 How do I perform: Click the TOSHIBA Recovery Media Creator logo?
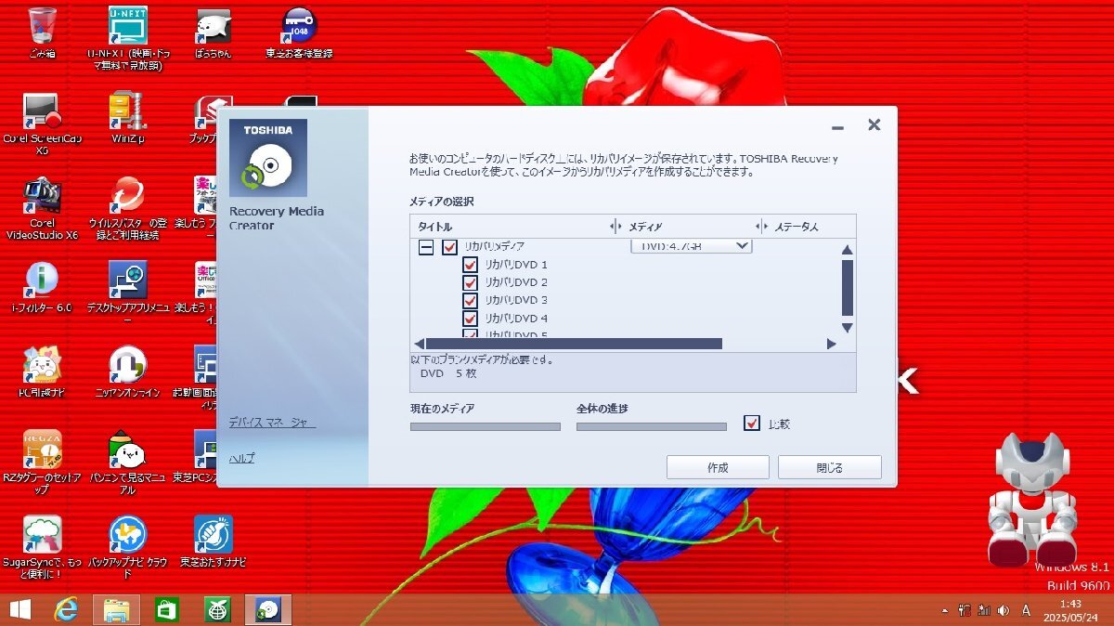tap(268, 157)
